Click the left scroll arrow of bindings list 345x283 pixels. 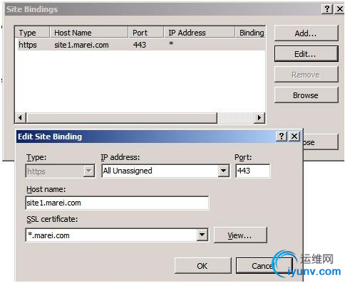tap(21, 117)
